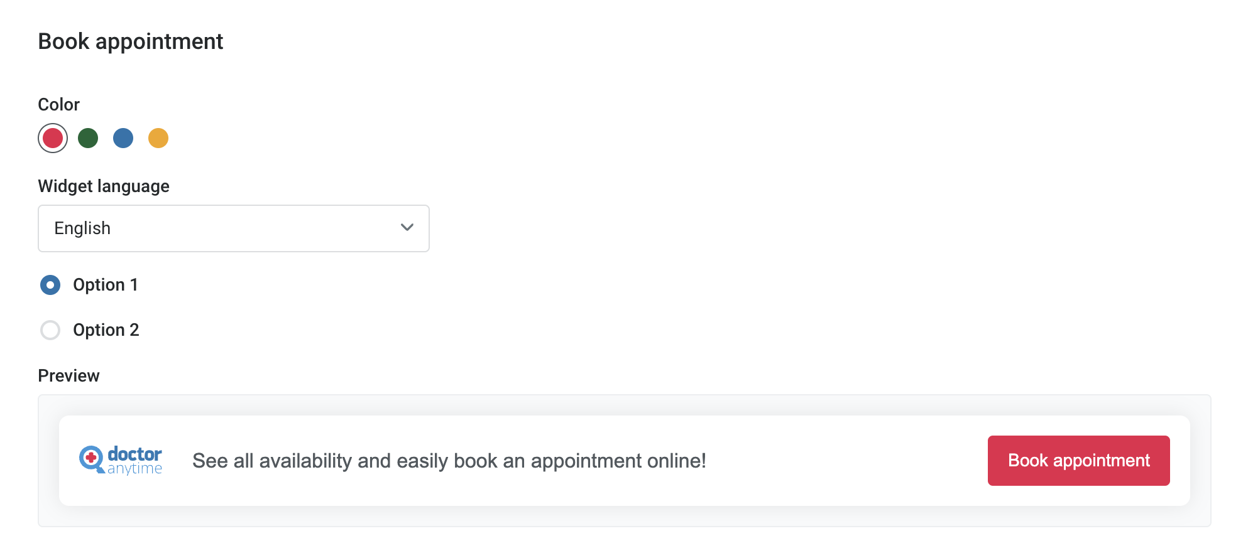Viewport: 1248px width, 536px height.
Task: Click the Option 1 label text
Action: [106, 285]
